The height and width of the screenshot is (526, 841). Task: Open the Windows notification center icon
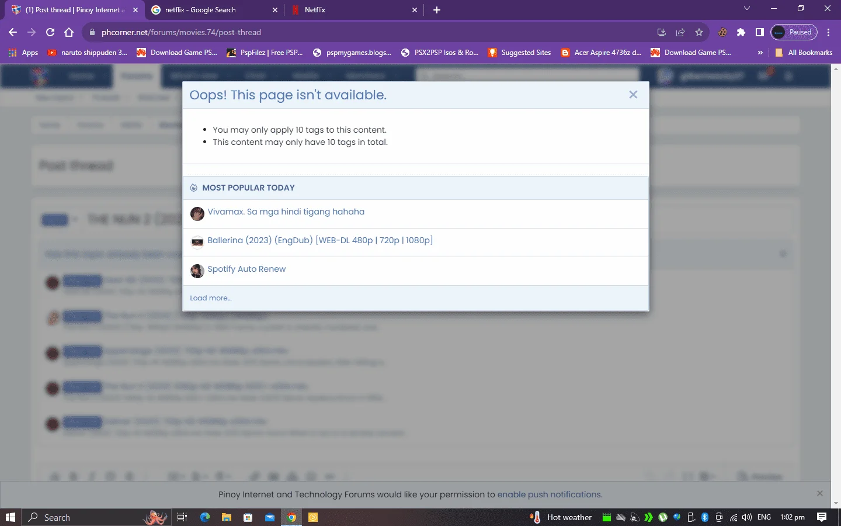822,517
